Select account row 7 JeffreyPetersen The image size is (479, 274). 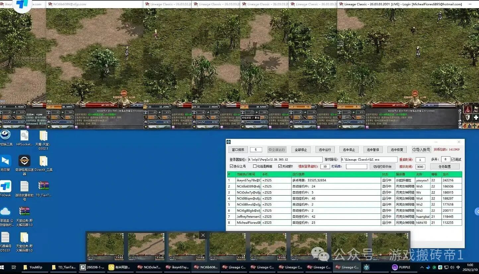[248, 217]
